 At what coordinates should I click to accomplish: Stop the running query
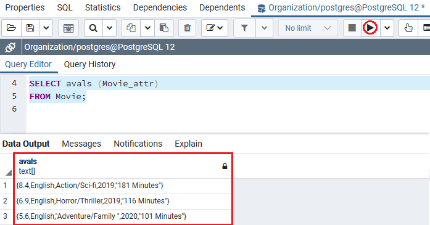click(x=352, y=28)
